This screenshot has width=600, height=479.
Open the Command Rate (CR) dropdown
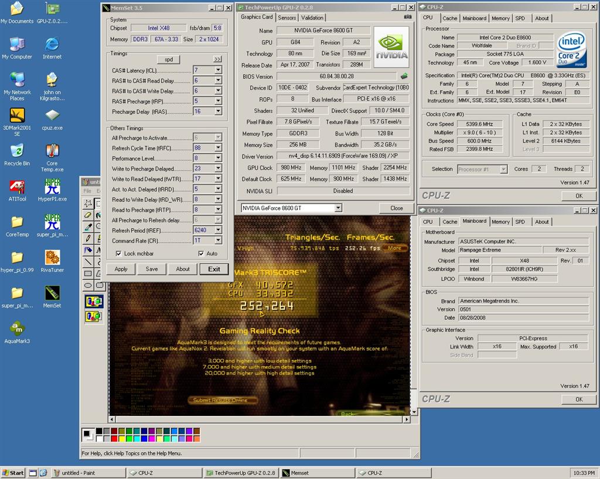coord(218,240)
